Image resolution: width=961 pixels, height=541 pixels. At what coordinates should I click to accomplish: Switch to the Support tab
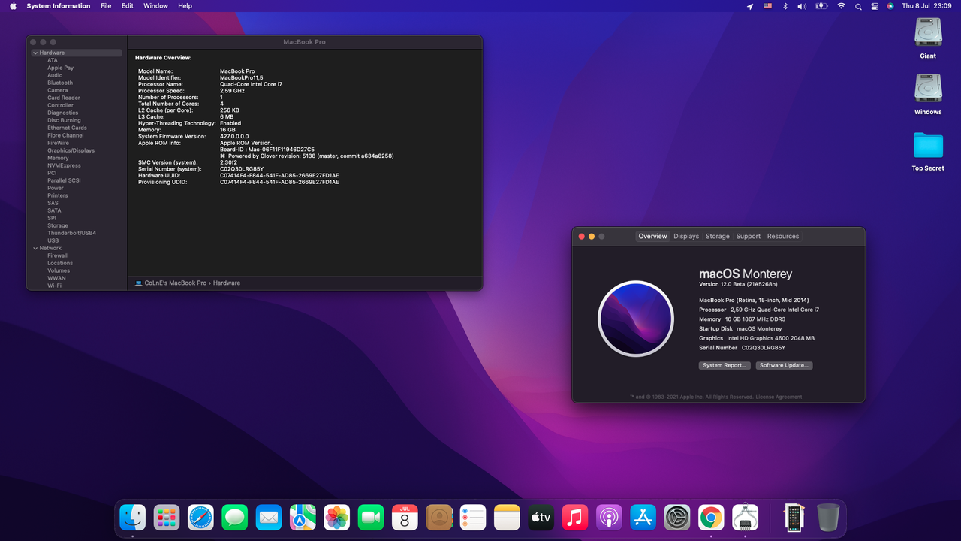[x=749, y=236]
